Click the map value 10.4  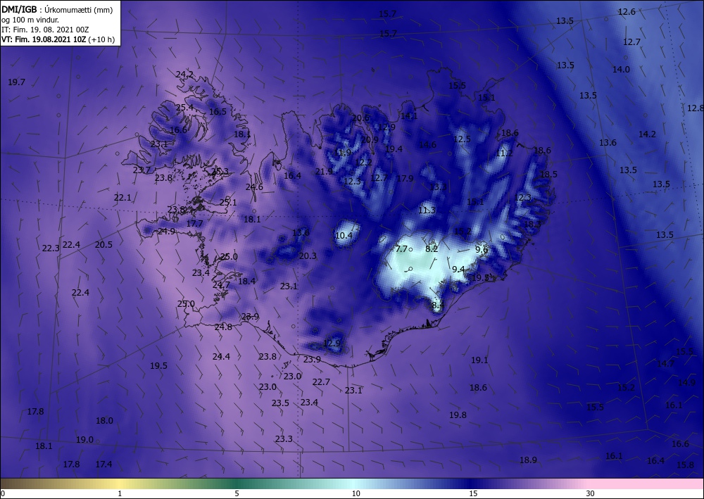[x=344, y=235]
